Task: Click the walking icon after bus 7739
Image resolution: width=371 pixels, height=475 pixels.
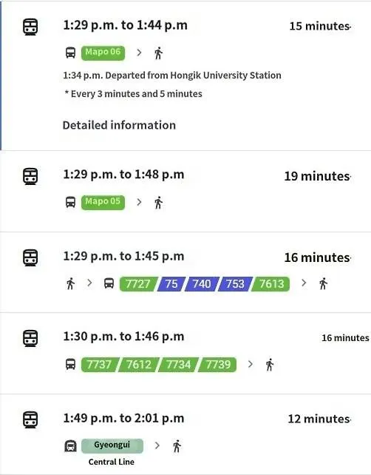Action: (x=270, y=365)
